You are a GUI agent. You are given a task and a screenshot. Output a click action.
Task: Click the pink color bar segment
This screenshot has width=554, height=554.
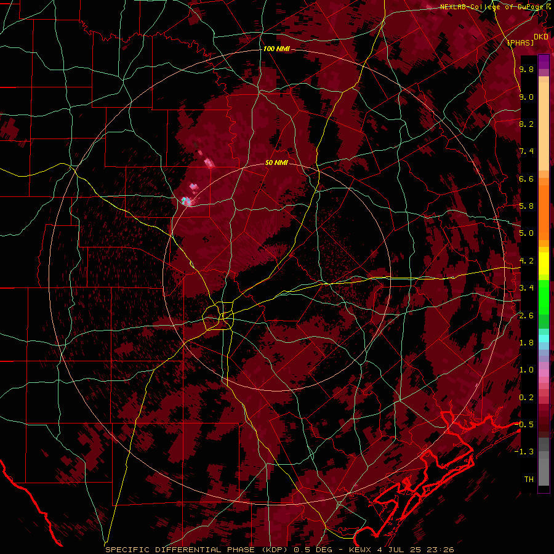click(x=544, y=373)
